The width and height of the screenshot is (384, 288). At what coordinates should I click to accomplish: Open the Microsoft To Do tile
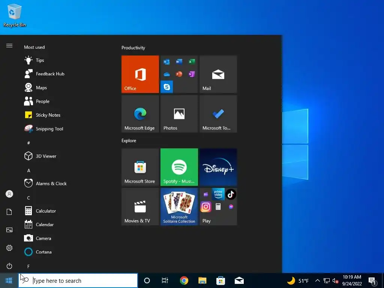(x=218, y=114)
